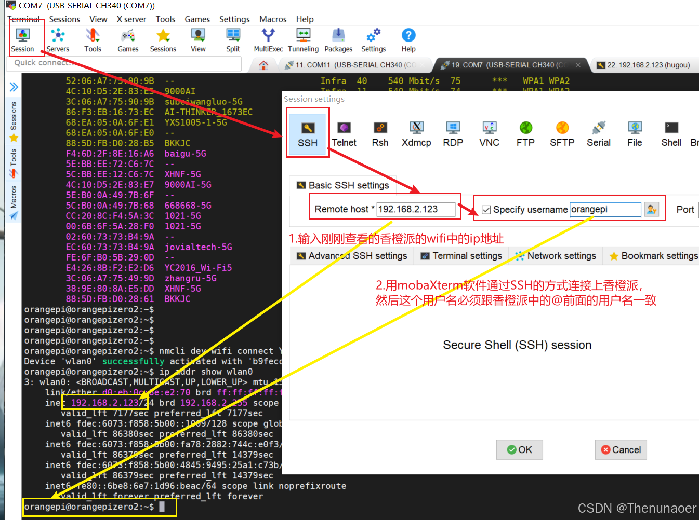Open the Tools sidebar tab

(14, 163)
